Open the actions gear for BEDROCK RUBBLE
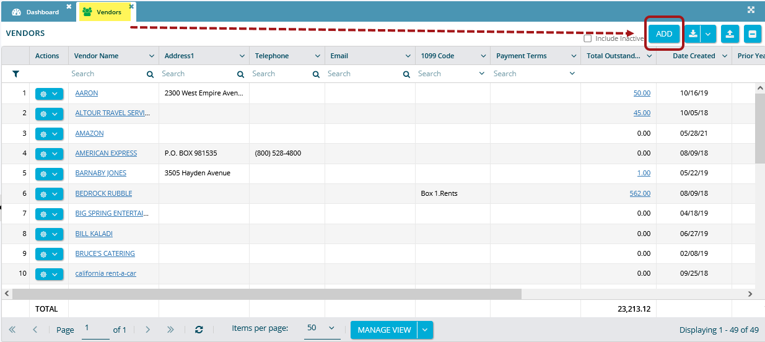This screenshot has width=765, height=342. [50, 194]
